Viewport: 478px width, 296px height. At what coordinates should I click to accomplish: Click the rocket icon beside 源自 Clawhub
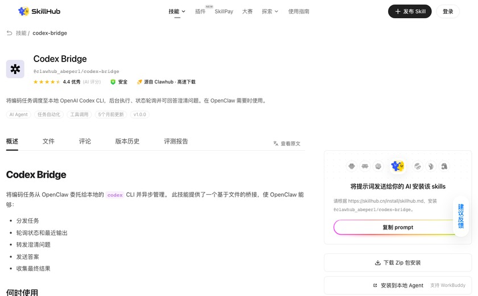(139, 82)
